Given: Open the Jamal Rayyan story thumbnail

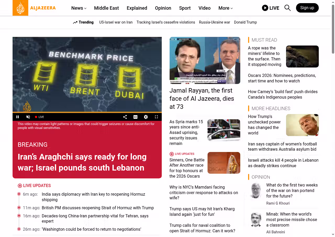Looking at the screenshot, I should (x=205, y=60).
